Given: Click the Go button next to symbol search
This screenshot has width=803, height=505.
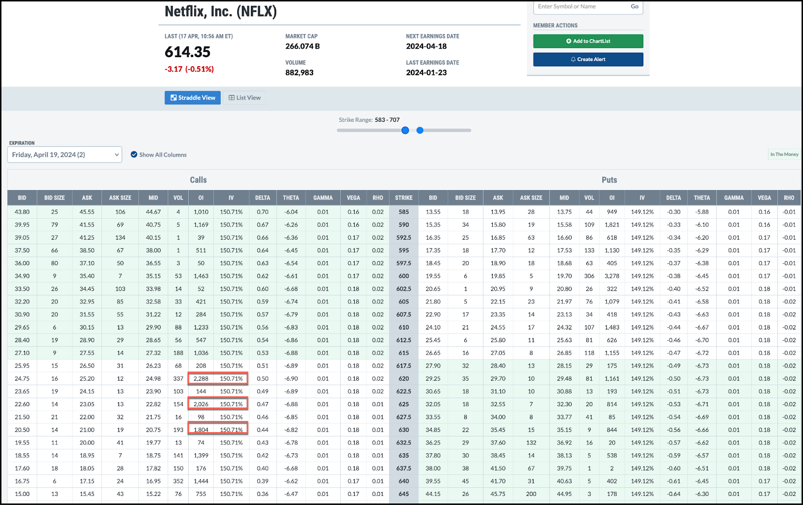Looking at the screenshot, I should tap(634, 7).
